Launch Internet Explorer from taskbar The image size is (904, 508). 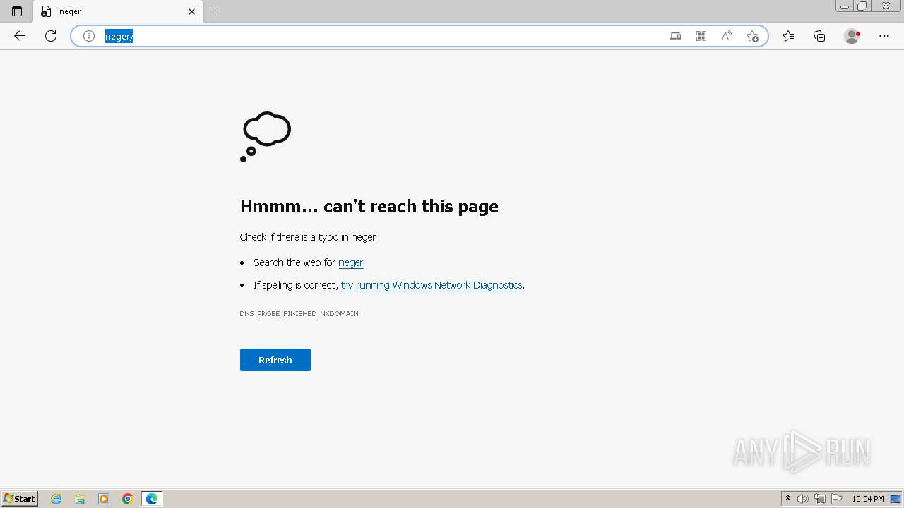click(56, 499)
